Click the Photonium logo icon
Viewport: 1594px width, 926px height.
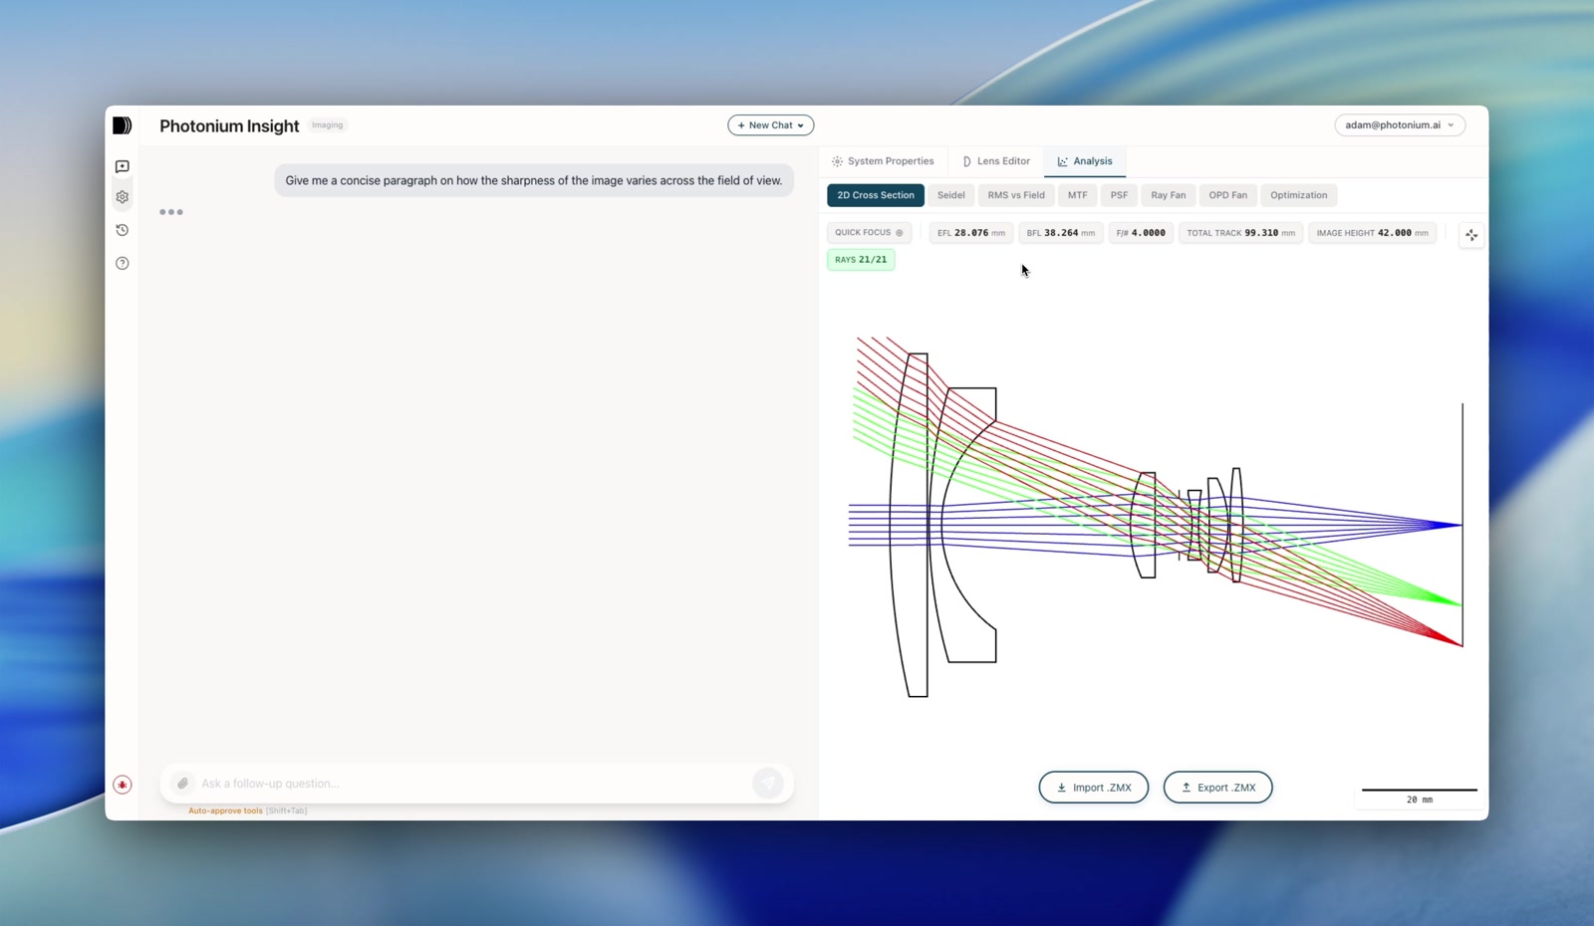pos(122,125)
